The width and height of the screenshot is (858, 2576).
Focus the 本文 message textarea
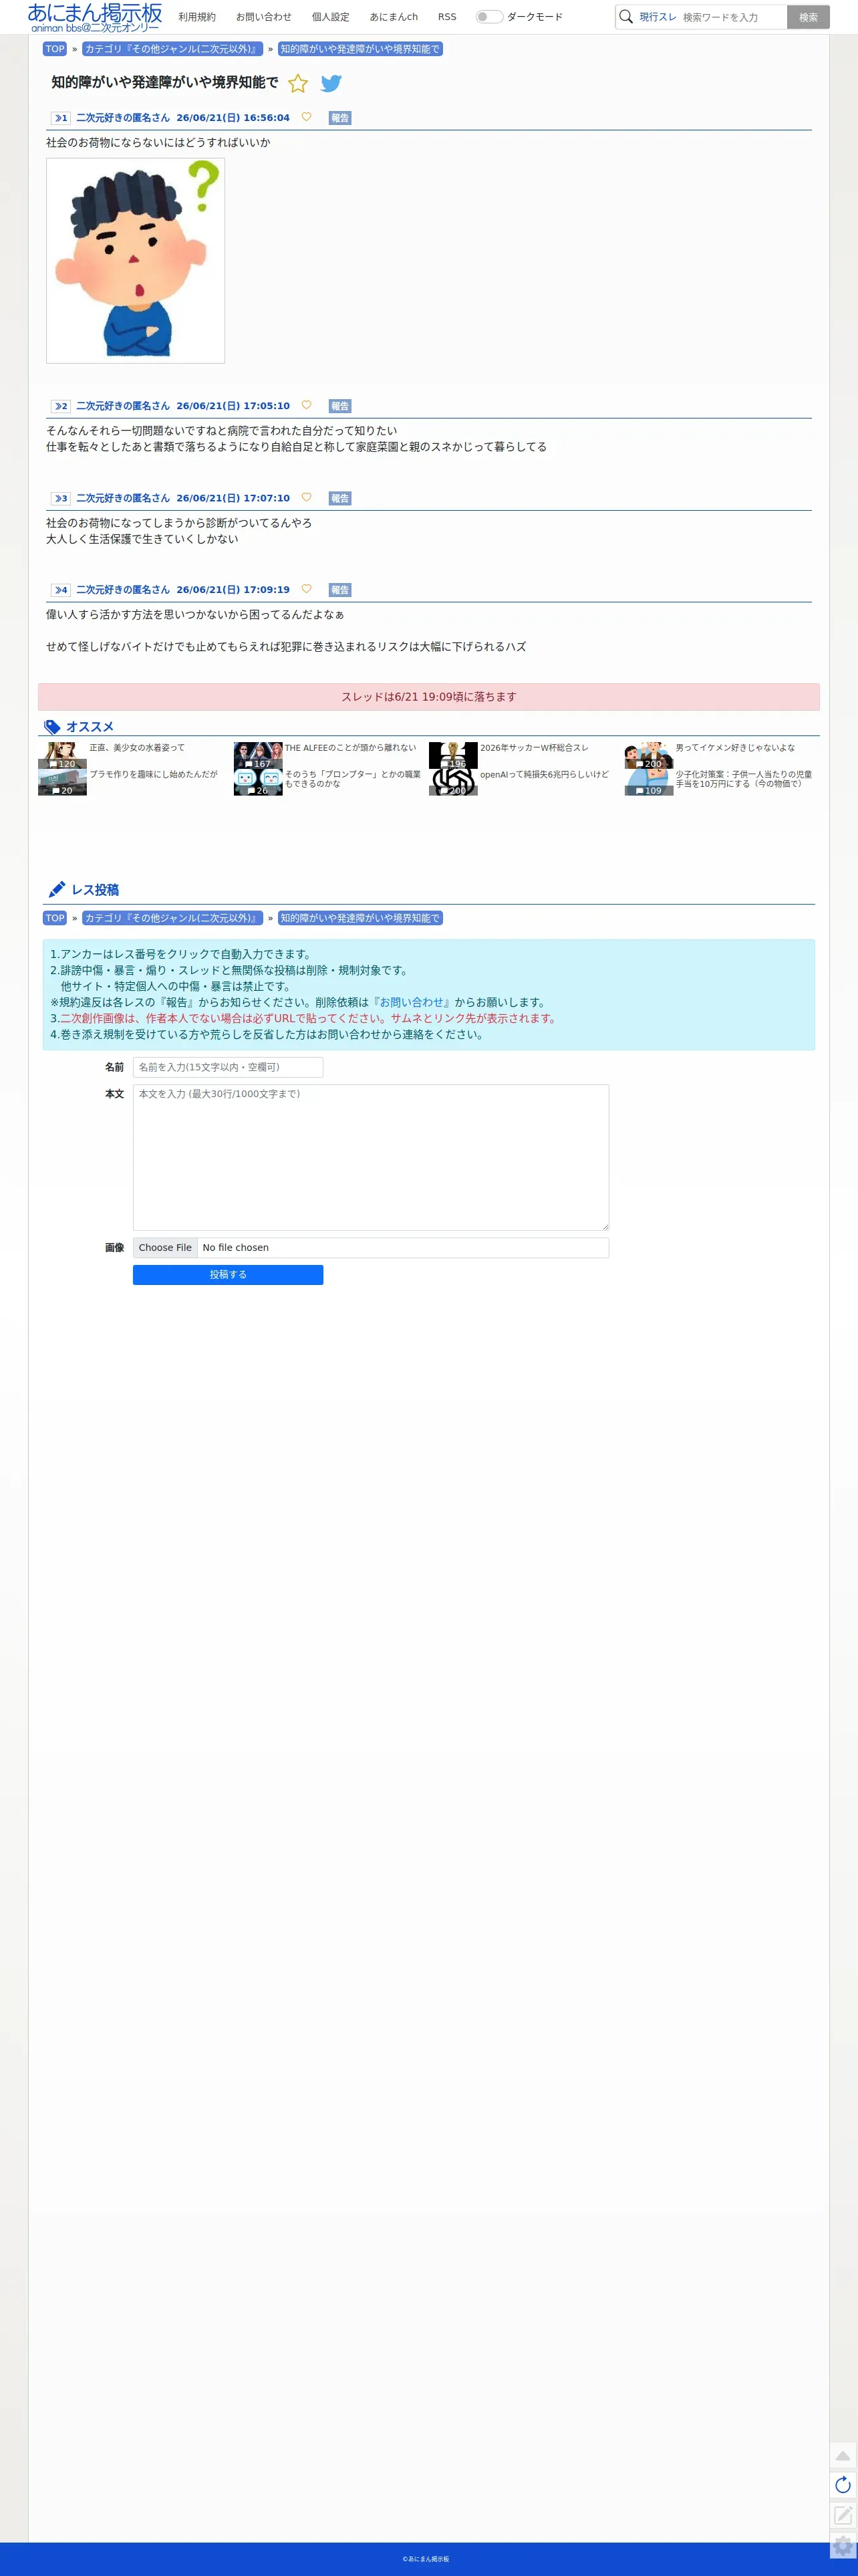click(371, 1157)
